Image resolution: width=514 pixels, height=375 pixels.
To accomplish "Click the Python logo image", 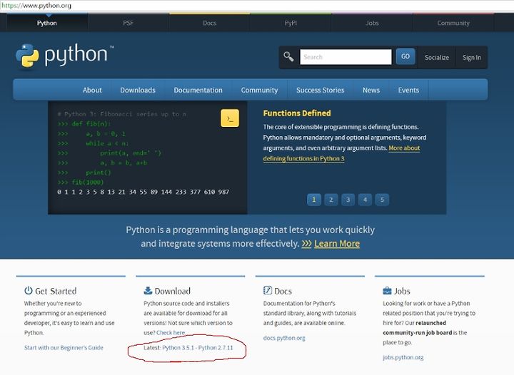I will point(64,56).
